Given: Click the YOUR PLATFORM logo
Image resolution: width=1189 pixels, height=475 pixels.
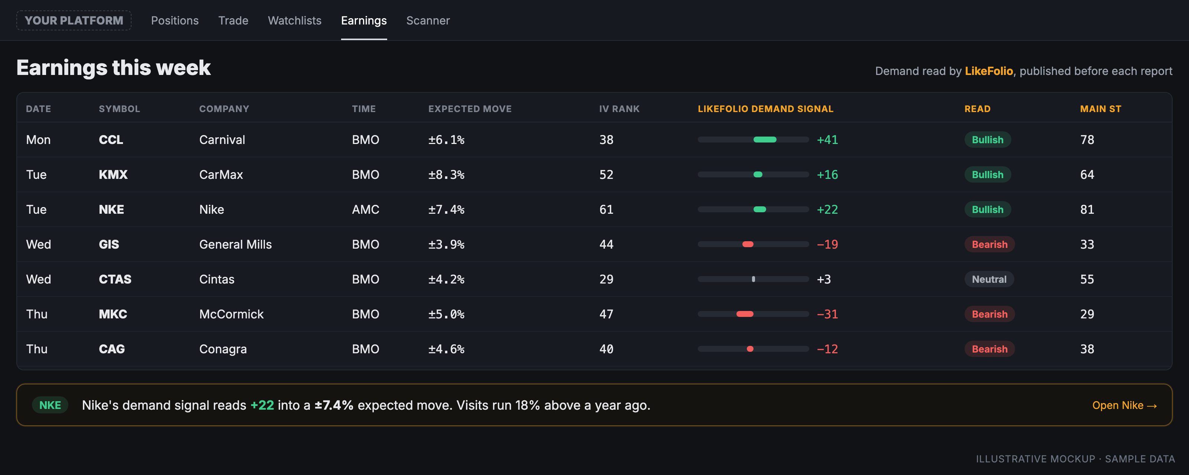Looking at the screenshot, I should [74, 21].
